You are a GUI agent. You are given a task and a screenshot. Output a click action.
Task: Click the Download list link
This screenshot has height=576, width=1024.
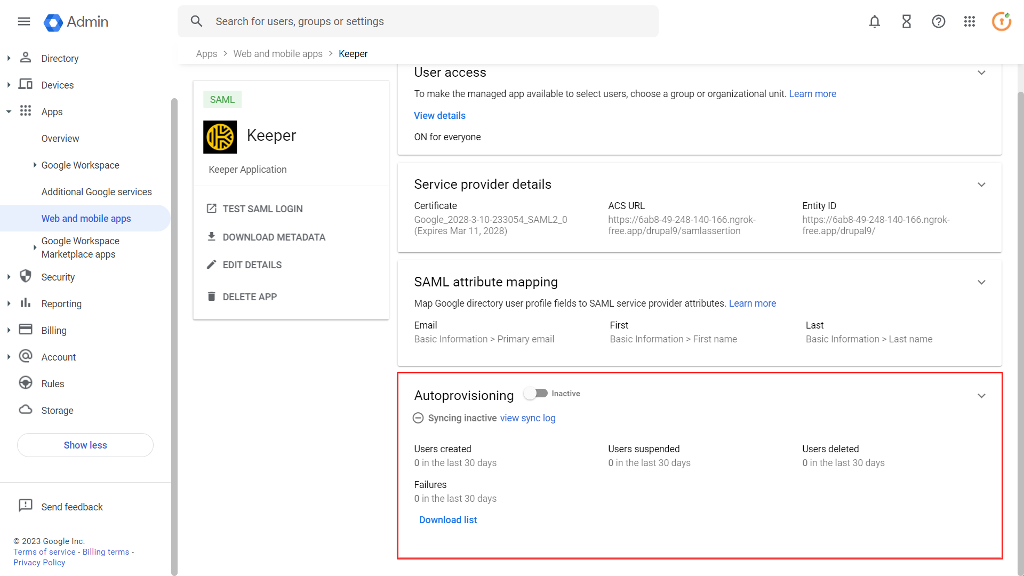pos(448,520)
